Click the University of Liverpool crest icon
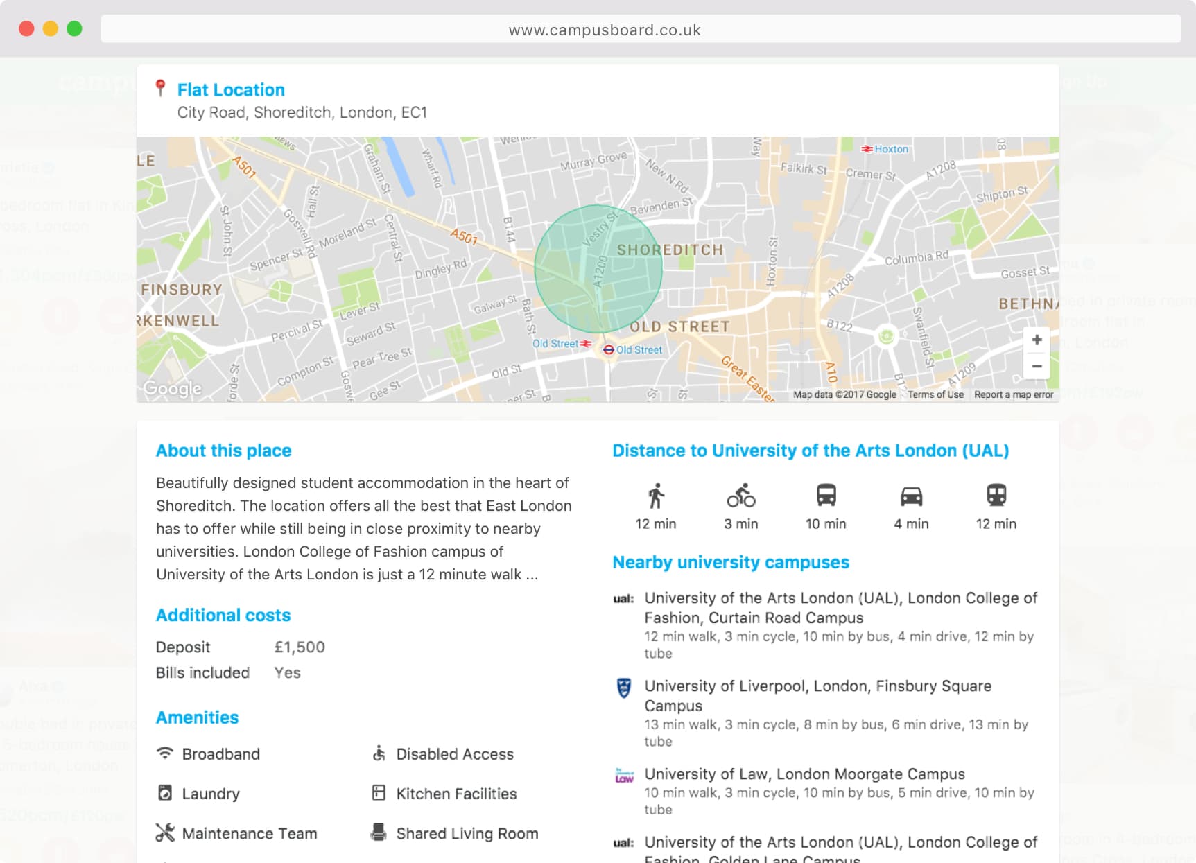The height and width of the screenshot is (863, 1196). [624, 688]
